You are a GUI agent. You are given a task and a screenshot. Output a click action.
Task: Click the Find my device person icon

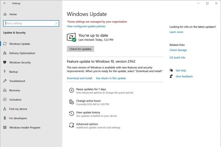(x=5, y=109)
